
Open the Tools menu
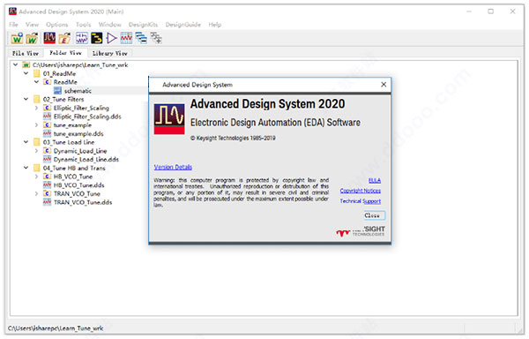(x=84, y=25)
